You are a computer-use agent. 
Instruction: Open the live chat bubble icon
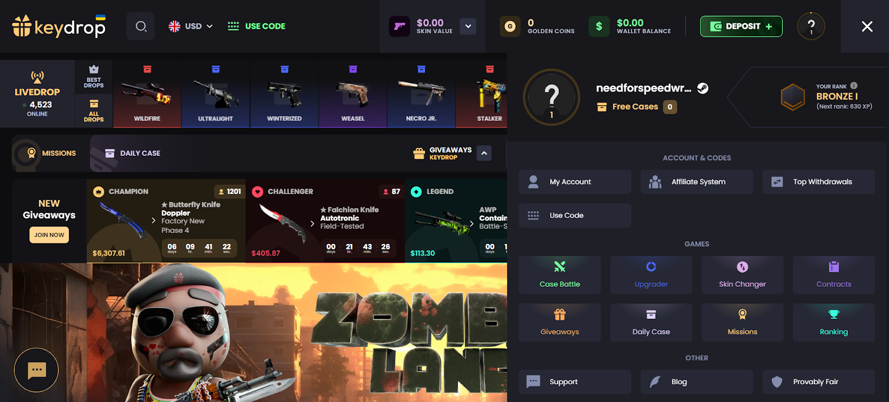37,370
